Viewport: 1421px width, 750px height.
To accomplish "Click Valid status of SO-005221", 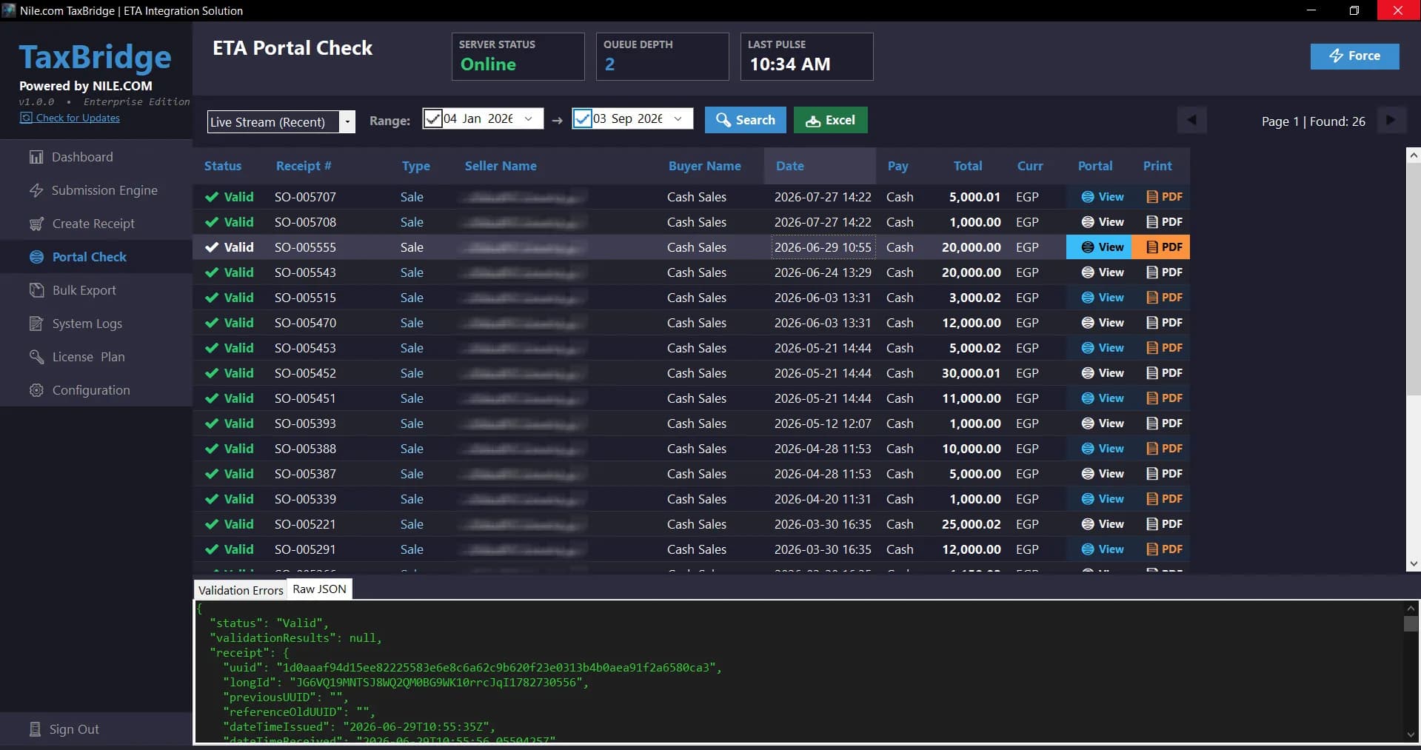I will pos(230,524).
